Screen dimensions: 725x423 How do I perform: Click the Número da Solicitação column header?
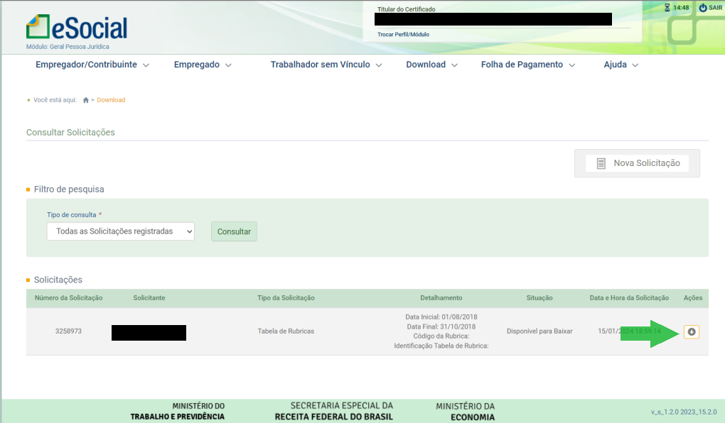click(69, 298)
